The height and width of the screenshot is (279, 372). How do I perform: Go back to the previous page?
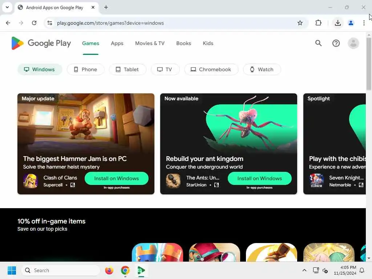[x=8, y=23]
